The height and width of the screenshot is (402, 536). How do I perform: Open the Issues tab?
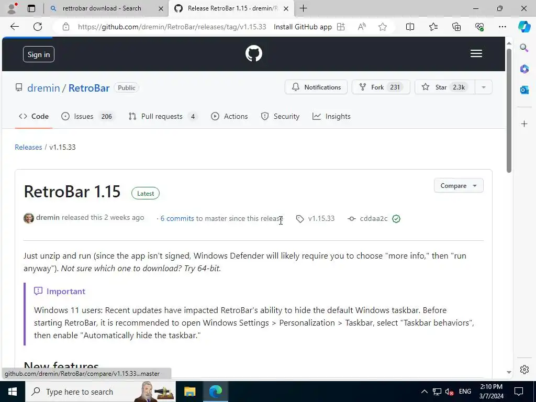click(88, 116)
